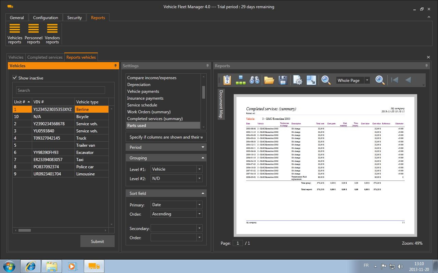Screen dimensions: 438x273
Task: Zoom out with the minus magnifier
Action: (x=326, y=80)
